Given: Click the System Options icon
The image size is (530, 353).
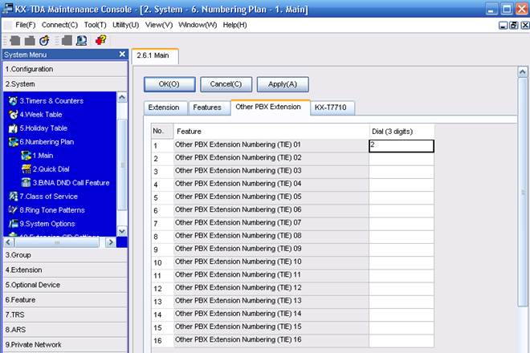Looking at the screenshot, I should (x=13, y=224).
